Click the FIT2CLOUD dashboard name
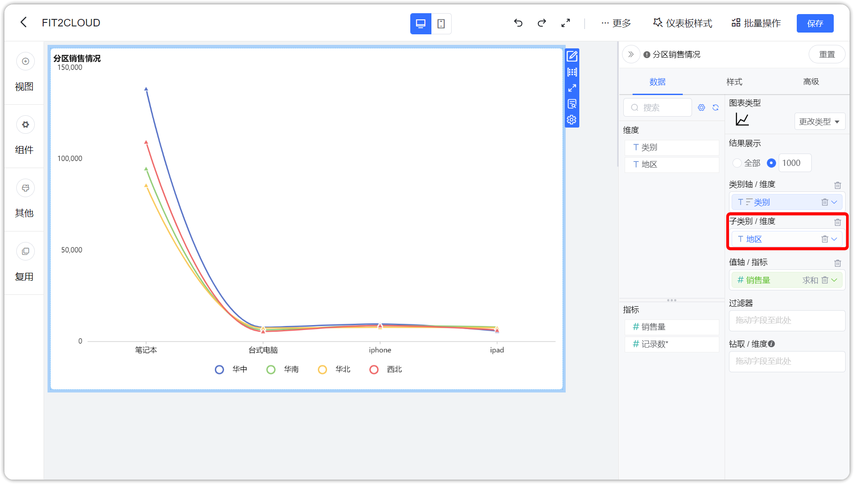Screen dimensions: 854x484 71,23
